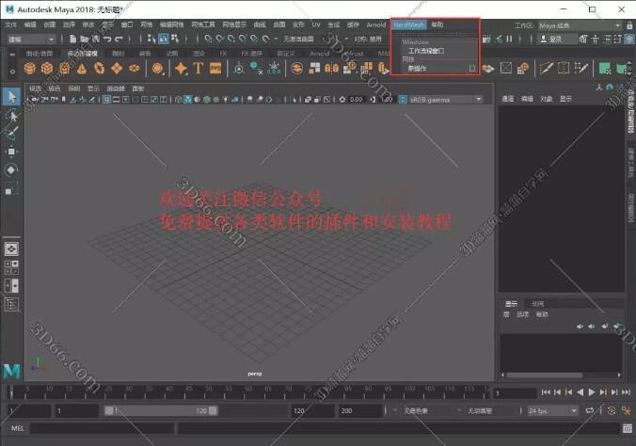
Task: Open the live surface dropdown arrow
Action: pos(277,39)
